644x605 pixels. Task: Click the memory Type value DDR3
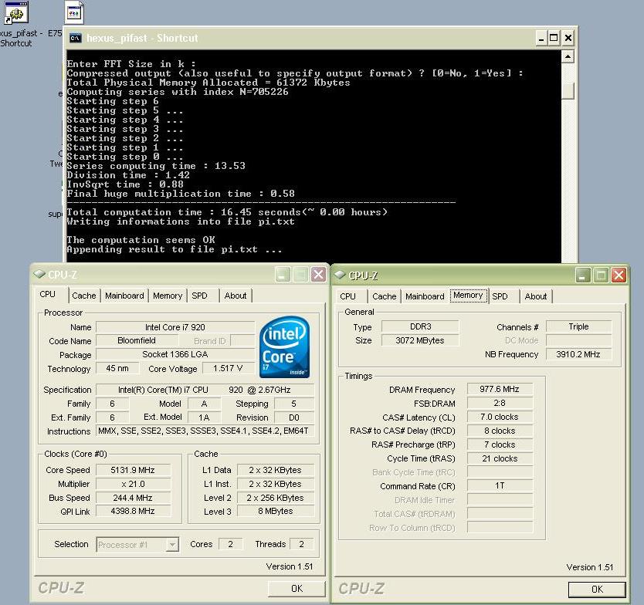420,326
